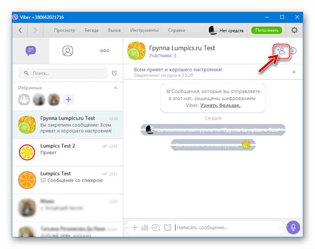Open settings gear icon

coord(294,30)
